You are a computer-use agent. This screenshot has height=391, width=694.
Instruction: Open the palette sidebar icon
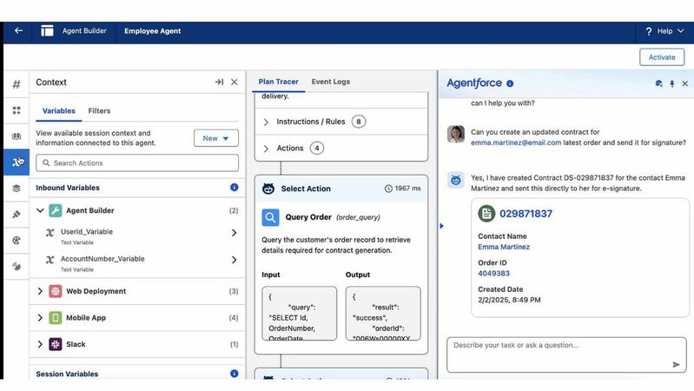click(17, 241)
